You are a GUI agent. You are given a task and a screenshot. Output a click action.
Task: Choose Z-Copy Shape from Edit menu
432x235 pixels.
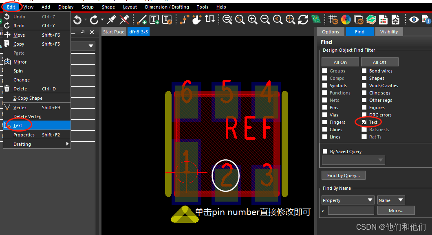tap(37, 98)
